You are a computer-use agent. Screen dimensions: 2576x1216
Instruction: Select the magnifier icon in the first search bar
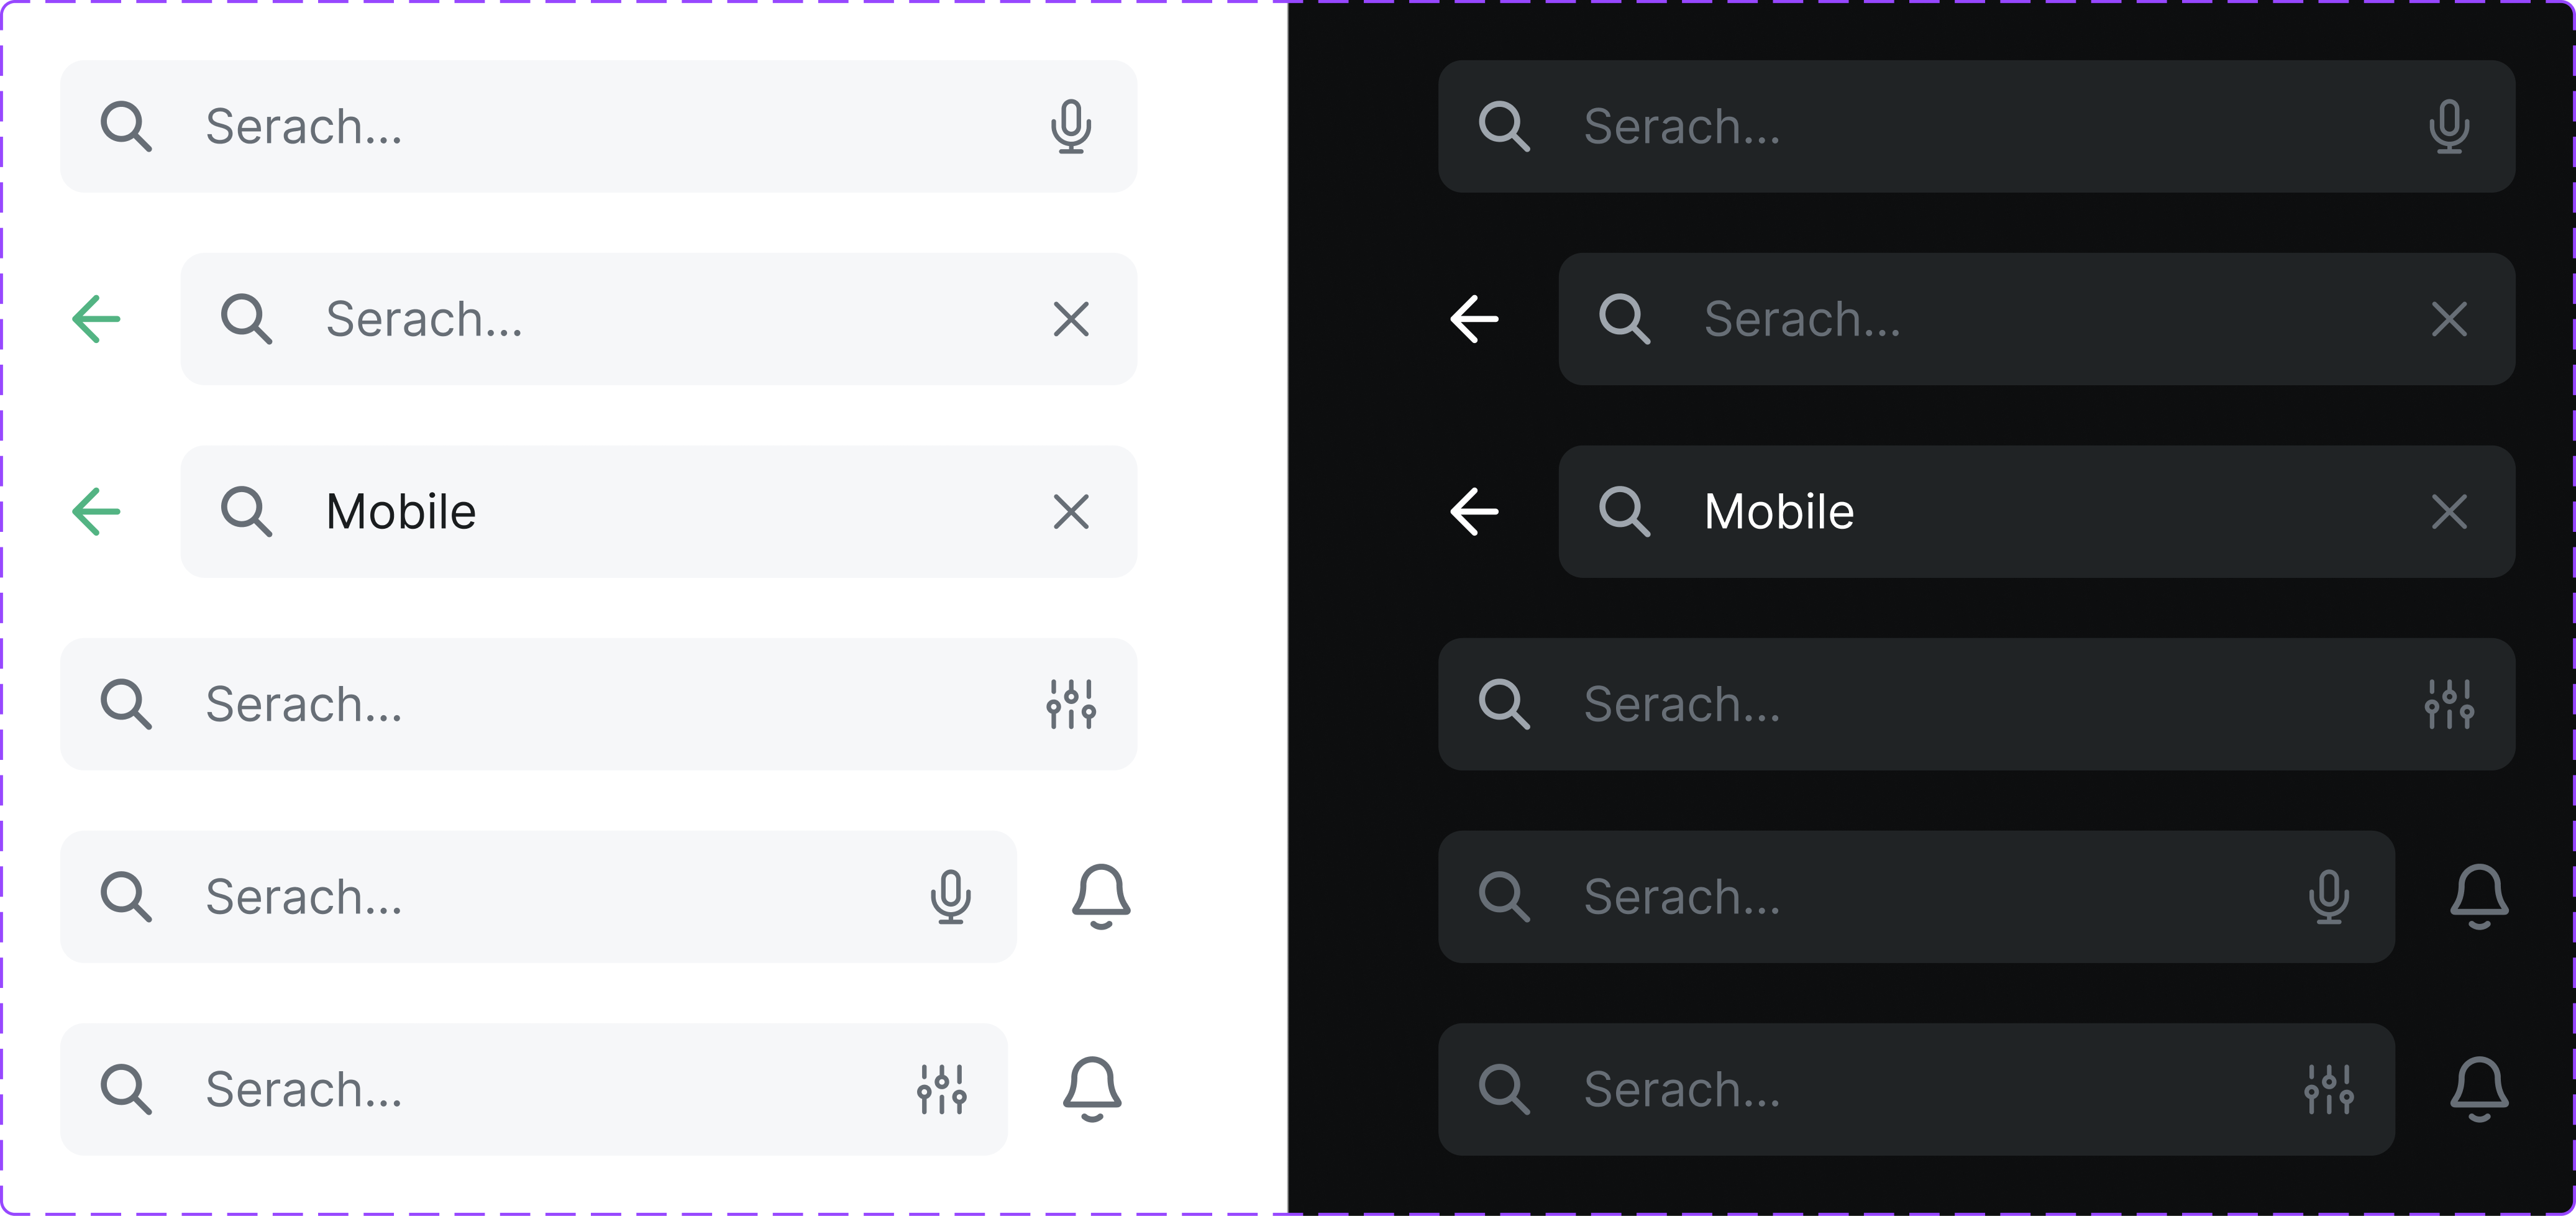[126, 126]
